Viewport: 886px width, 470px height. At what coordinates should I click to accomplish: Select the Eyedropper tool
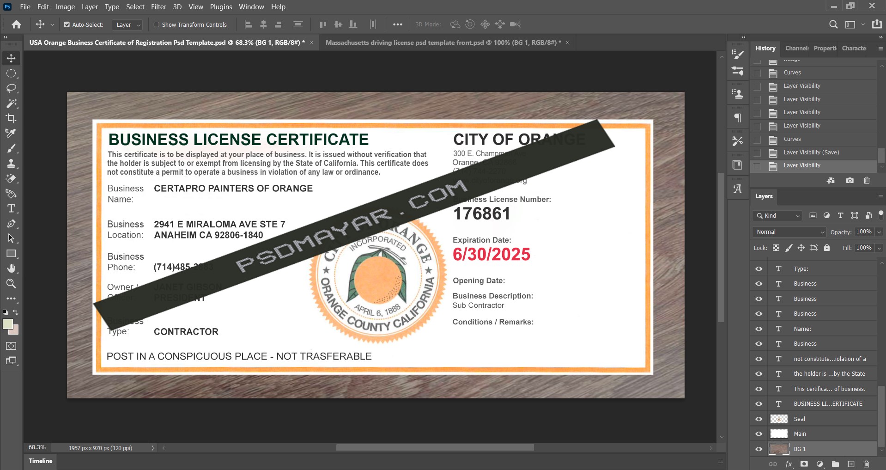[11, 133]
